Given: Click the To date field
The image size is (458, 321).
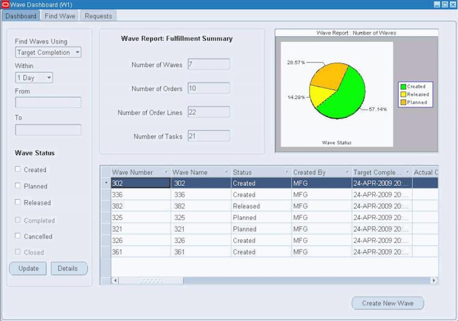Looking at the screenshot, I should click(48, 130).
